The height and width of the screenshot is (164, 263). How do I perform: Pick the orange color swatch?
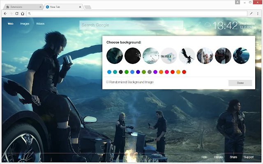(x=161, y=72)
